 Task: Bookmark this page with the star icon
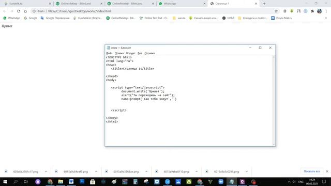276,11
